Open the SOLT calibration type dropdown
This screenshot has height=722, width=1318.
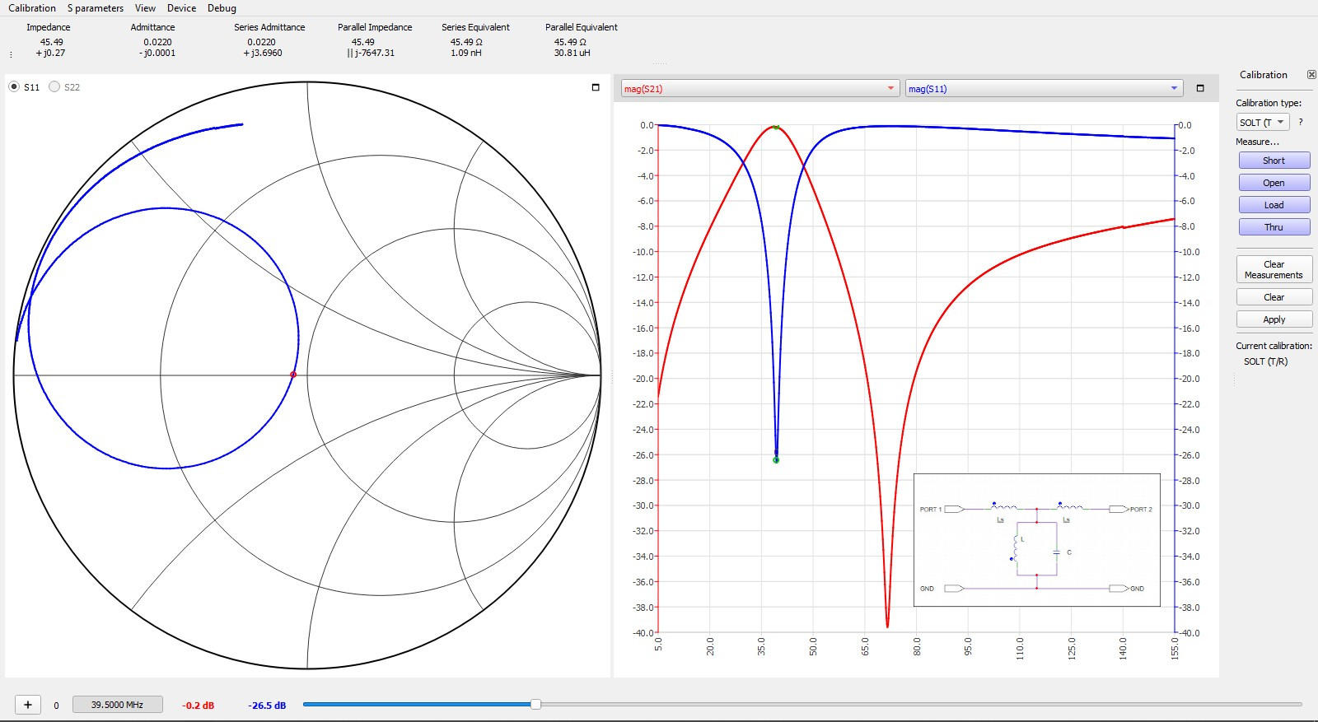coord(1262,122)
